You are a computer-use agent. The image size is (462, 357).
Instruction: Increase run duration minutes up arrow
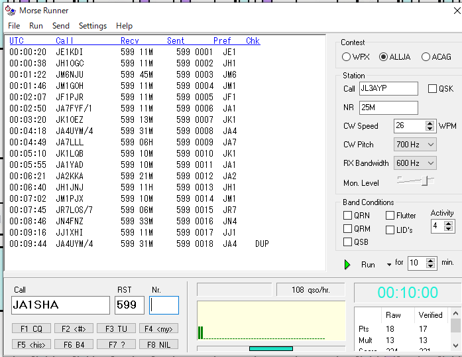click(430, 261)
